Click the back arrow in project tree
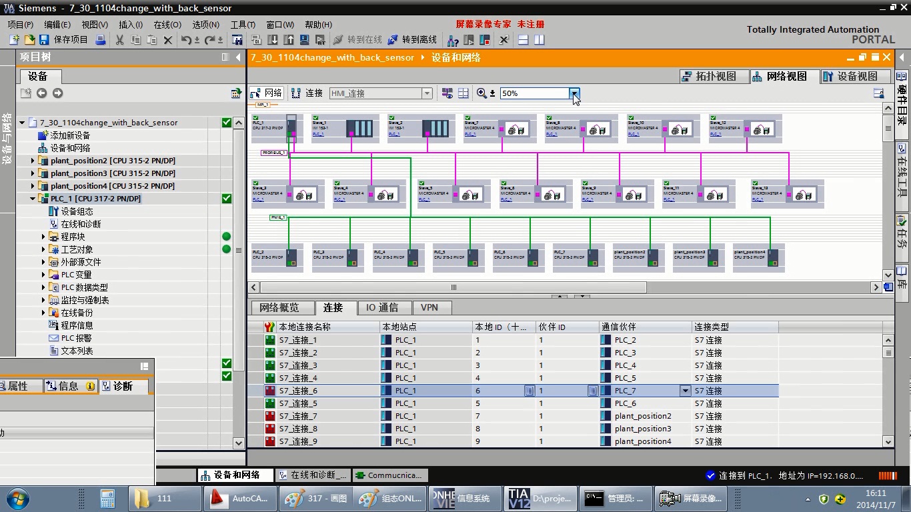 41,93
